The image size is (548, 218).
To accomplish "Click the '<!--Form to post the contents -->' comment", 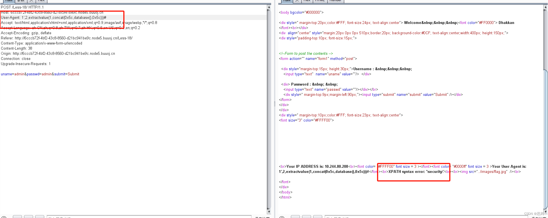I will 306,53.
